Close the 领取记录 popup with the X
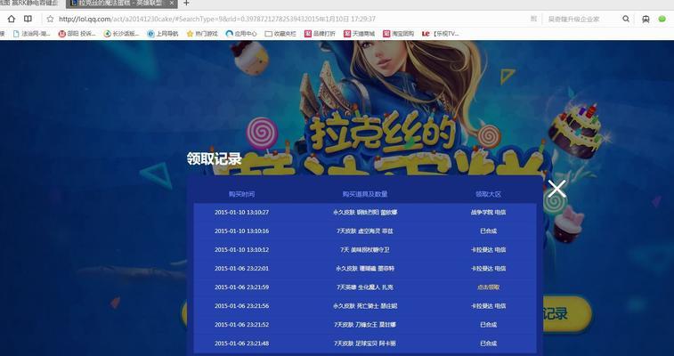The height and width of the screenshot is (356, 674). click(556, 189)
